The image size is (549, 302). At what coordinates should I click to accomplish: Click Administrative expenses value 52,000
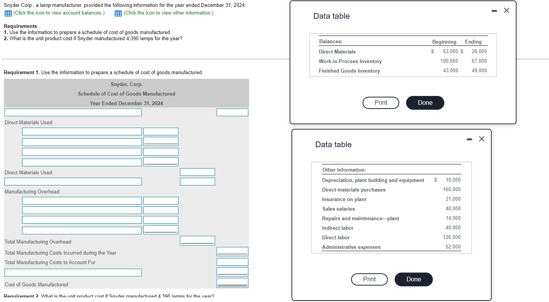tap(453, 247)
